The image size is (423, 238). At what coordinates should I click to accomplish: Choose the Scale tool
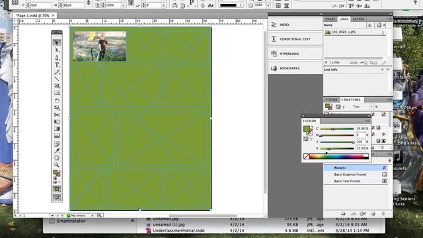[x=57, y=108]
